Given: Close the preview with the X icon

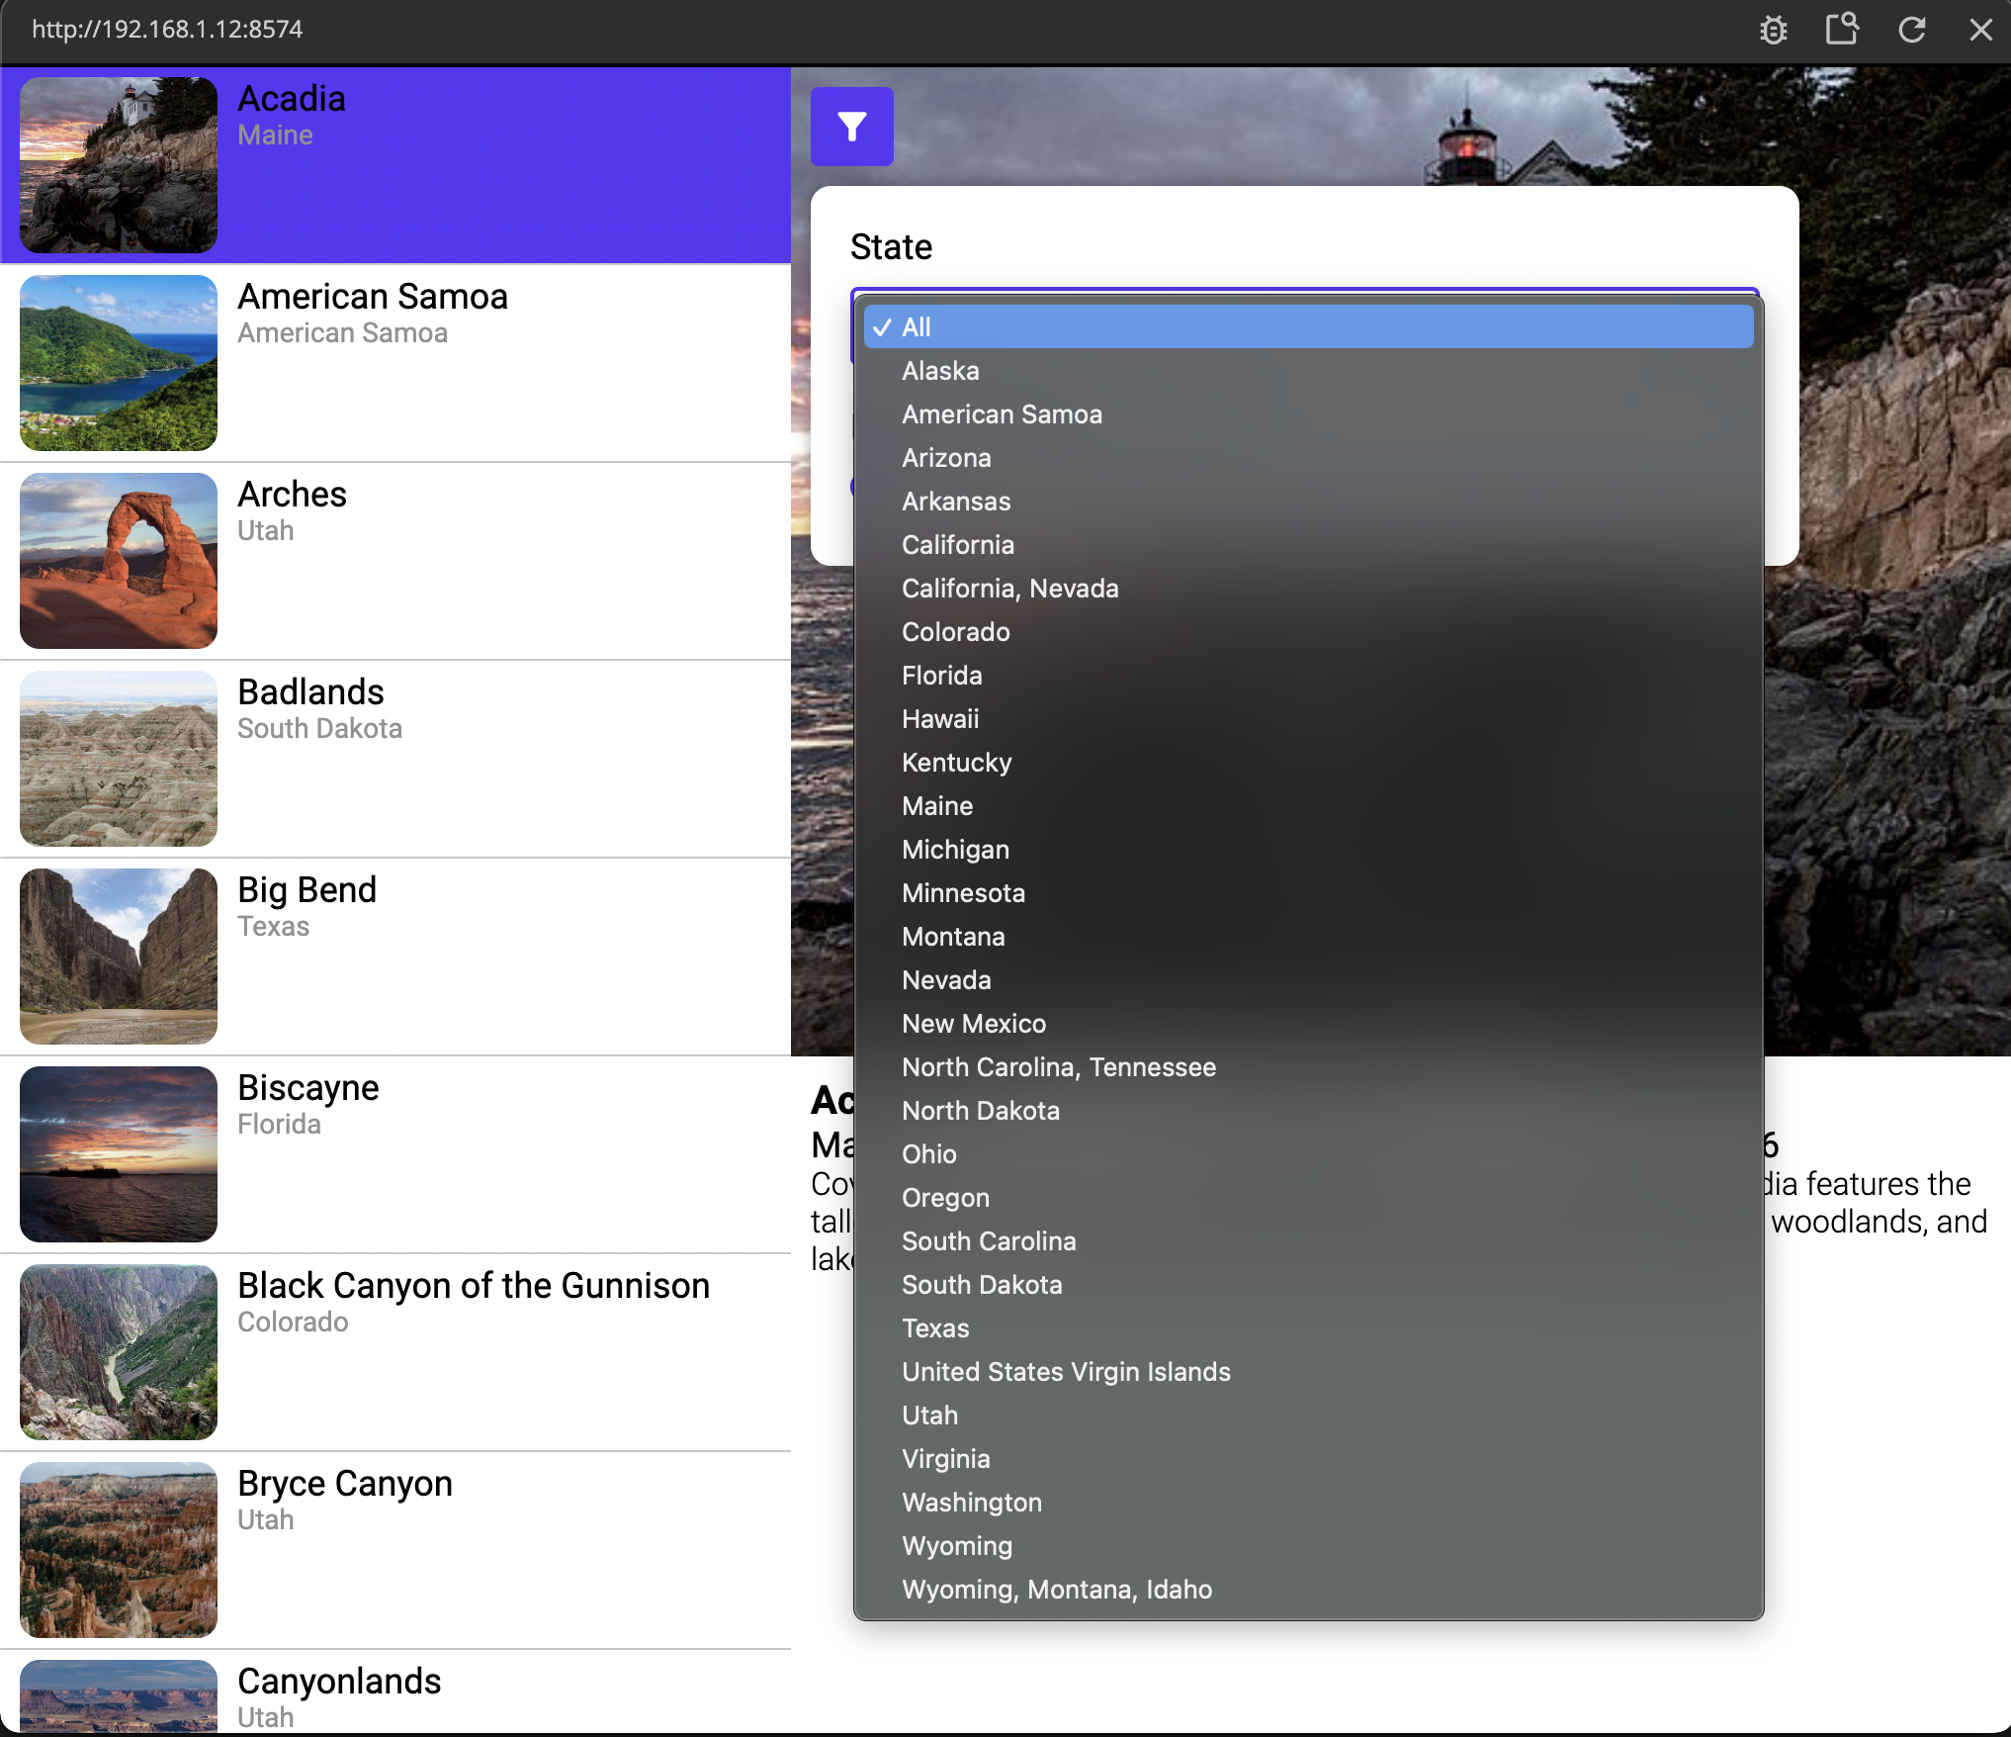Looking at the screenshot, I should click(1980, 30).
